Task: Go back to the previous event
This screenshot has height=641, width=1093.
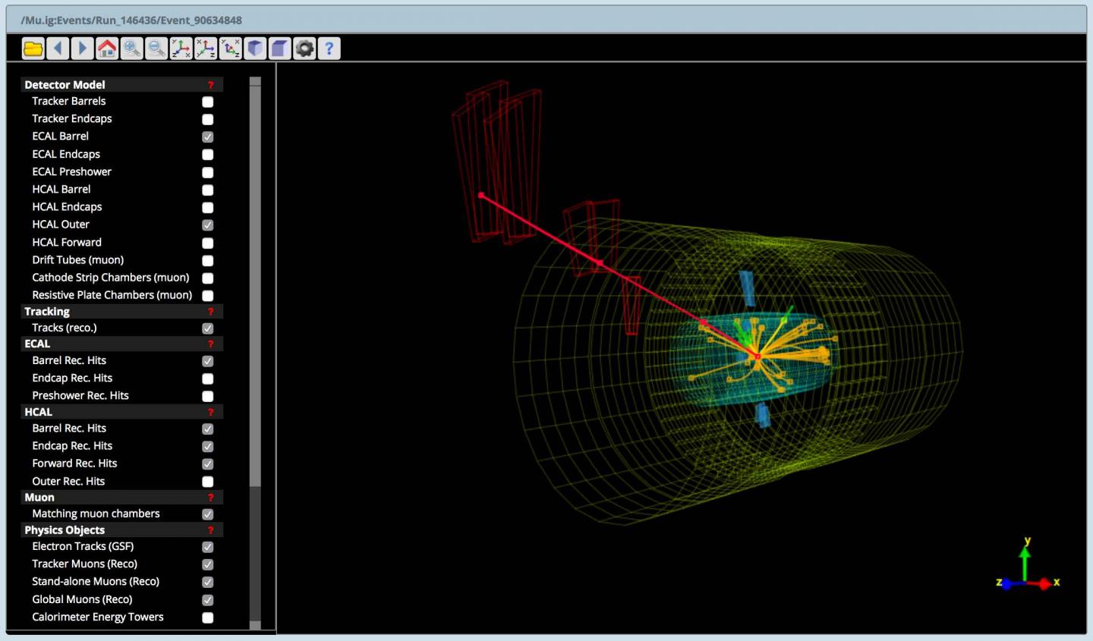Action: point(58,48)
